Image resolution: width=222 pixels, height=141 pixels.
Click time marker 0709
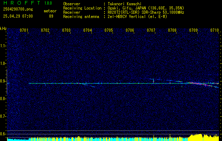pos(193,30)
